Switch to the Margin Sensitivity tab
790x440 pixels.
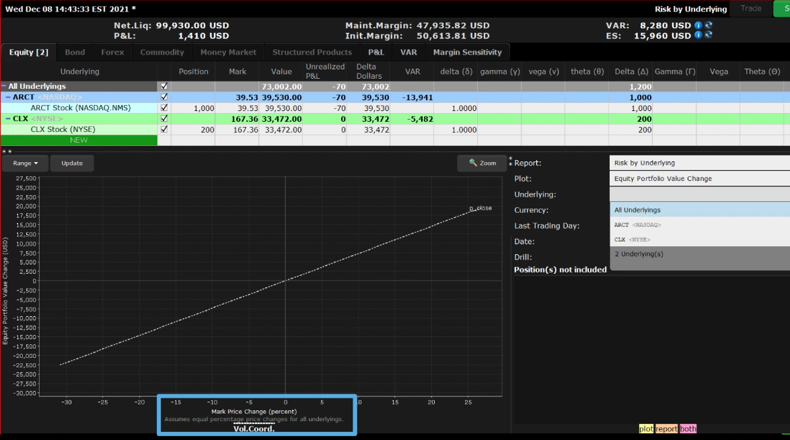(467, 52)
